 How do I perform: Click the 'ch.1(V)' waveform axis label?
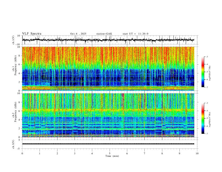click(13, 40)
